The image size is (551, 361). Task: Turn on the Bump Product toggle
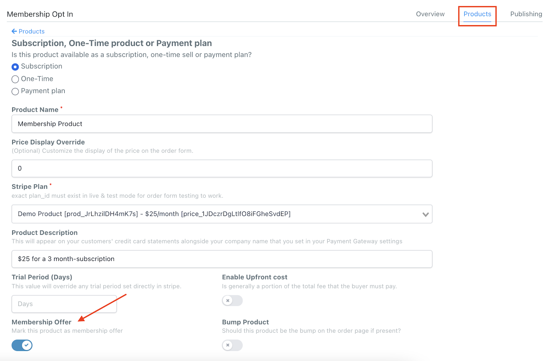pos(232,345)
